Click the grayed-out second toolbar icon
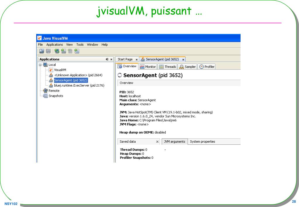Image resolution: width=299 pixels, height=207 pixels. tap(49, 51)
